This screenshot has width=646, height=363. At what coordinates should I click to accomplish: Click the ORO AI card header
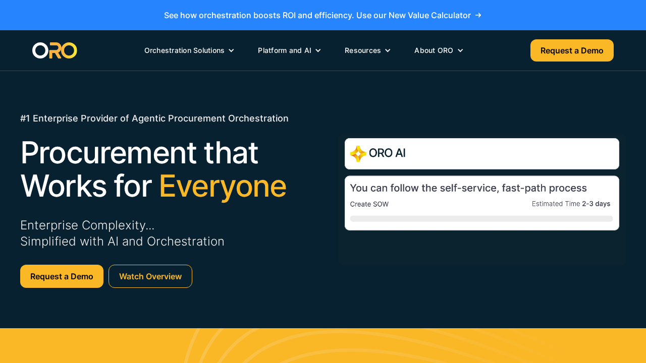[x=481, y=153]
